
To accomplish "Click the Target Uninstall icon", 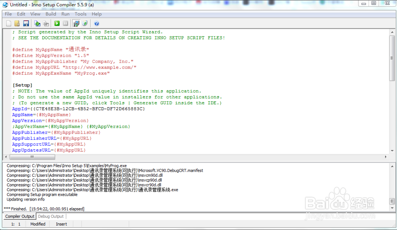I will tap(85, 23).
